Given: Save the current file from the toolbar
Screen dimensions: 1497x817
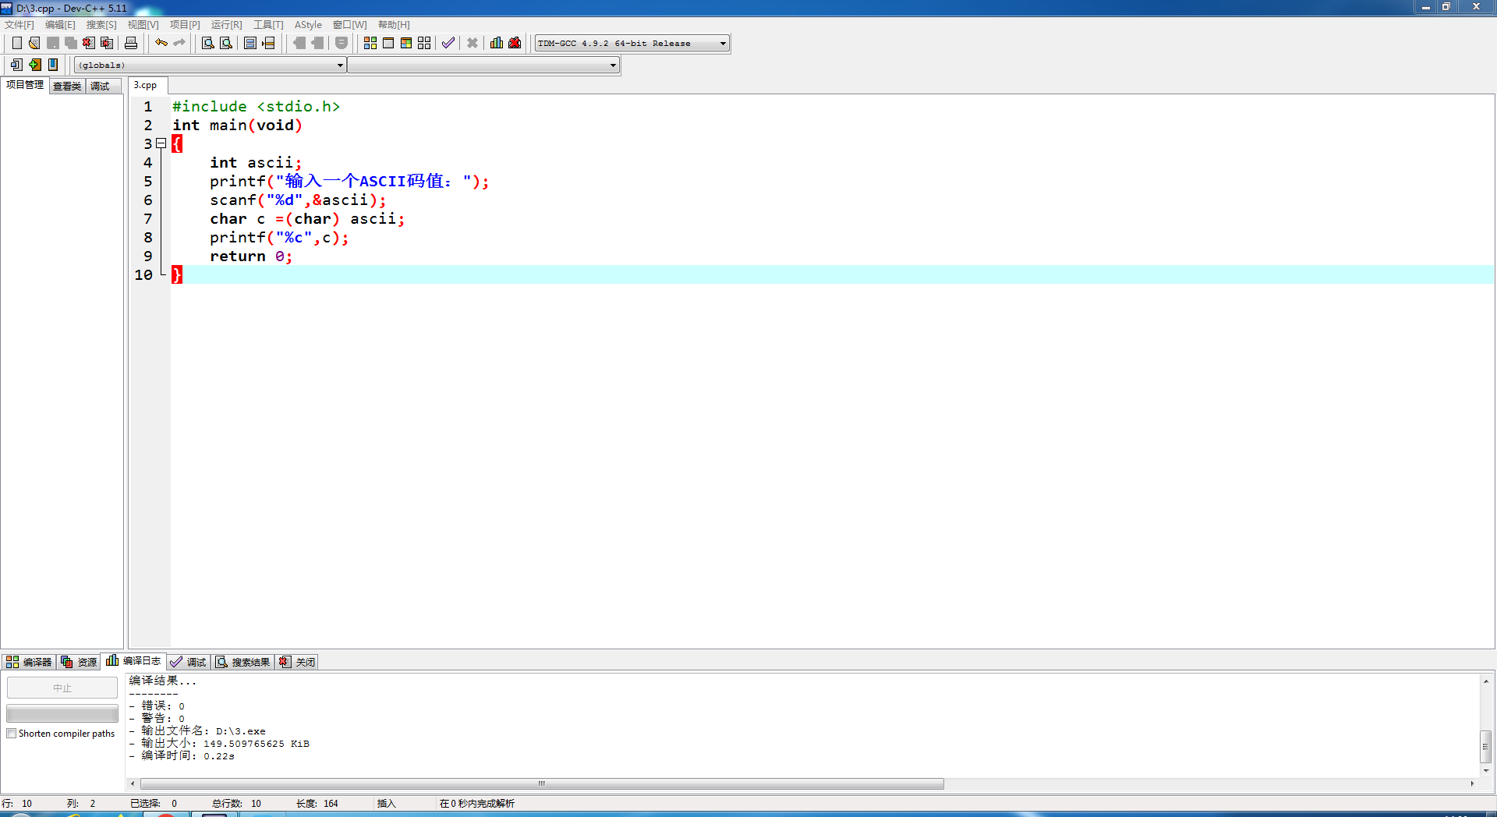Looking at the screenshot, I should point(53,43).
